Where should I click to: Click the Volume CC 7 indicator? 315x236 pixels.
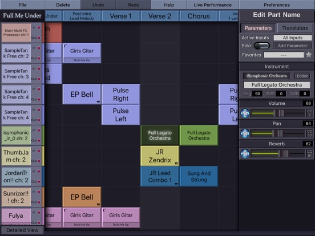pyautogui.click(x=309, y=113)
